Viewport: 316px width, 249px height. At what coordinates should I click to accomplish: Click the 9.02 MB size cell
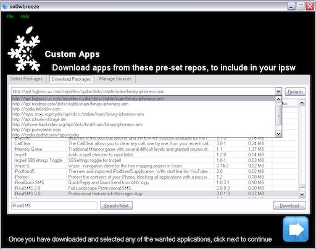coord(256,166)
